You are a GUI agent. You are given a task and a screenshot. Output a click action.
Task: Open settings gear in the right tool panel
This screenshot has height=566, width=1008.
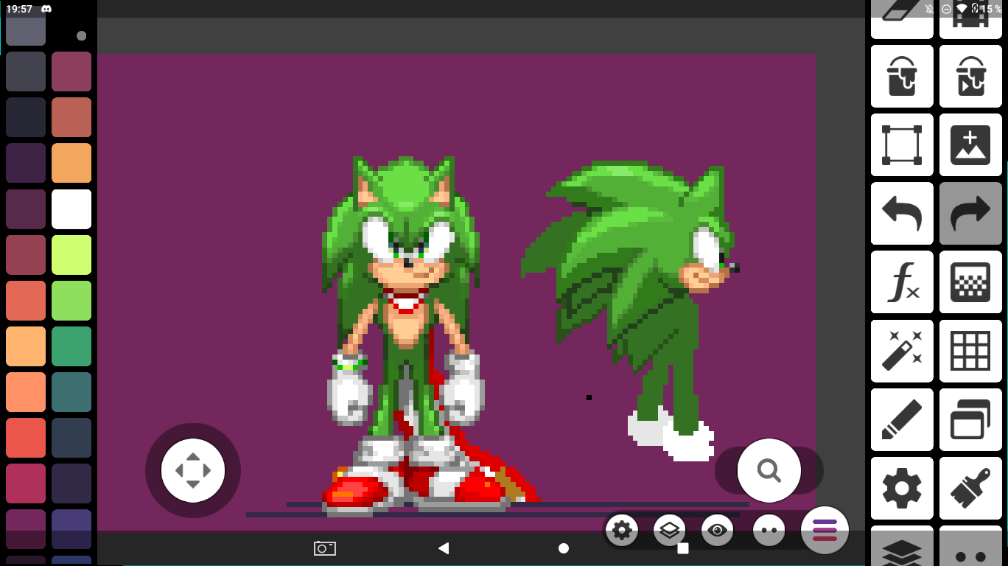(902, 488)
